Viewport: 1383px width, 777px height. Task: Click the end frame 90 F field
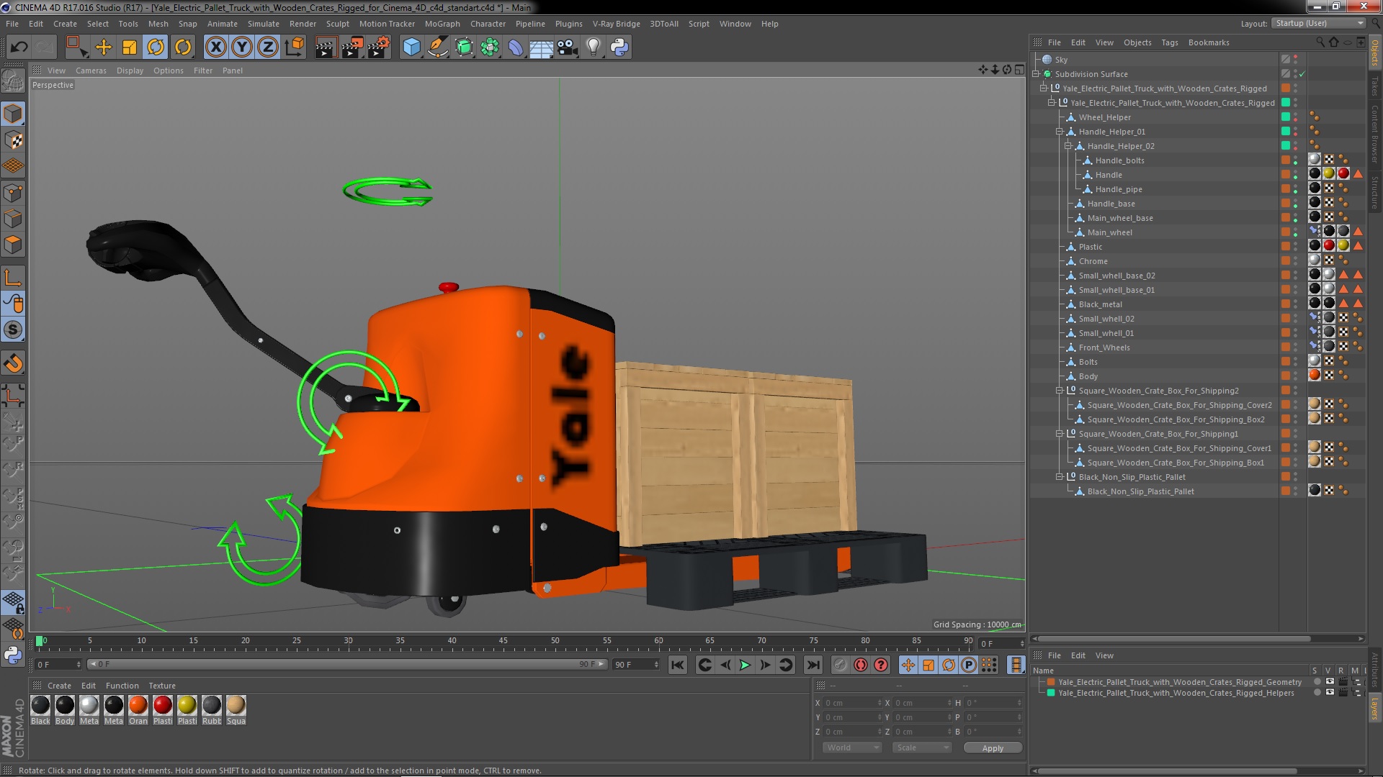click(x=636, y=665)
